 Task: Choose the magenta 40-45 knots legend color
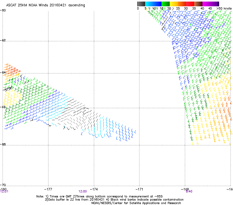207,4
